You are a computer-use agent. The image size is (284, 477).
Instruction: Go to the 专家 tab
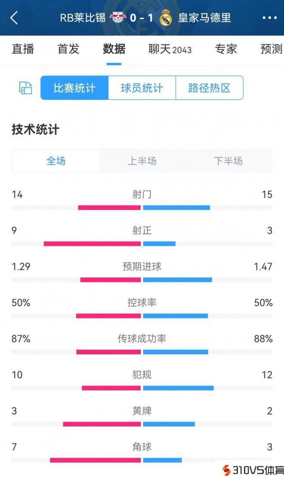click(x=226, y=49)
